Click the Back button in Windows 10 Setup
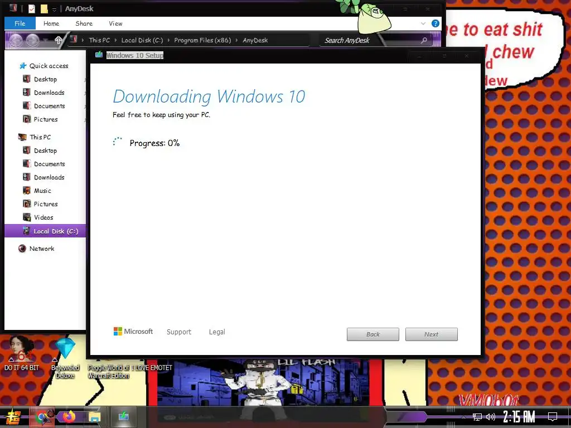 click(x=373, y=334)
